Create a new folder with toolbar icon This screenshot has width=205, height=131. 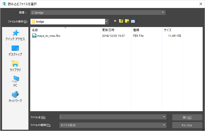tap(127, 21)
